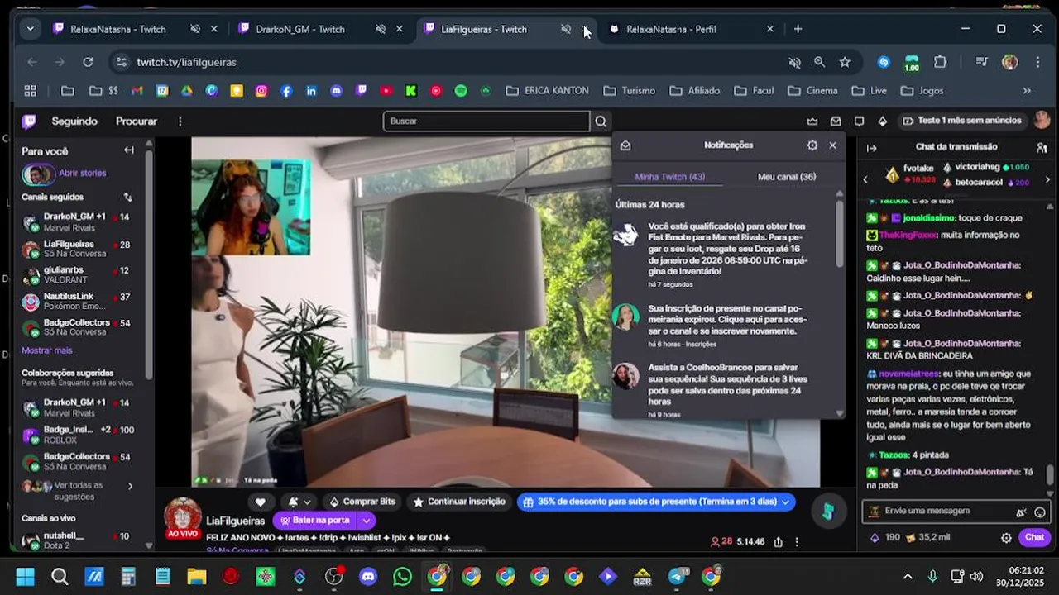The width and height of the screenshot is (1059, 595).
Task: Open WhatsApp from the taskbar
Action: coord(402,576)
